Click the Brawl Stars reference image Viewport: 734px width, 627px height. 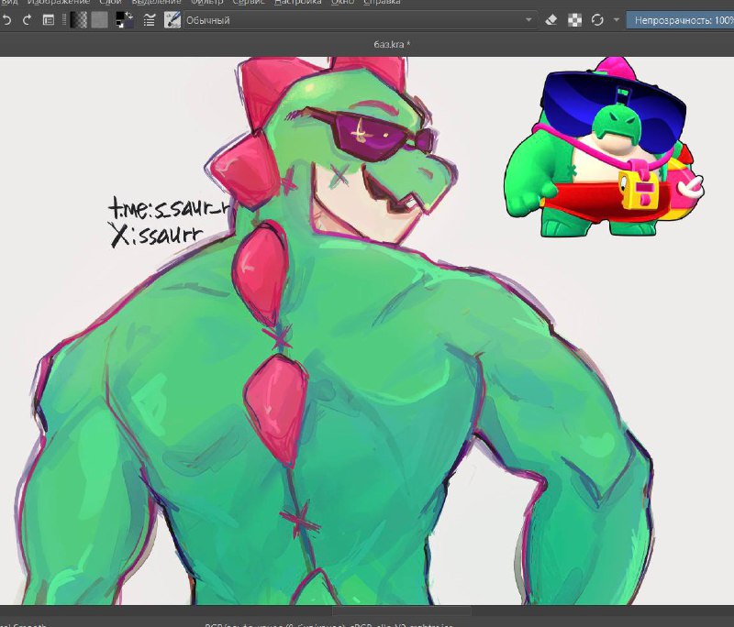pyautogui.click(x=604, y=148)
